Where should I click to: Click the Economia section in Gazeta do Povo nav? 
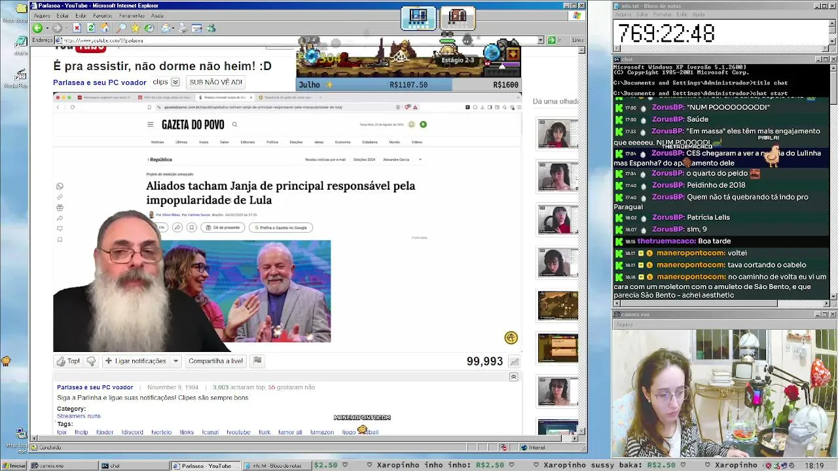tap(342, 142)
